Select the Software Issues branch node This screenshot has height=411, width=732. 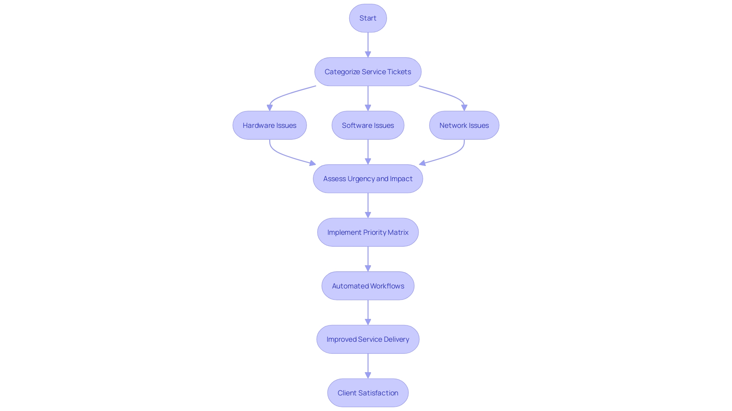click(368, 125)
